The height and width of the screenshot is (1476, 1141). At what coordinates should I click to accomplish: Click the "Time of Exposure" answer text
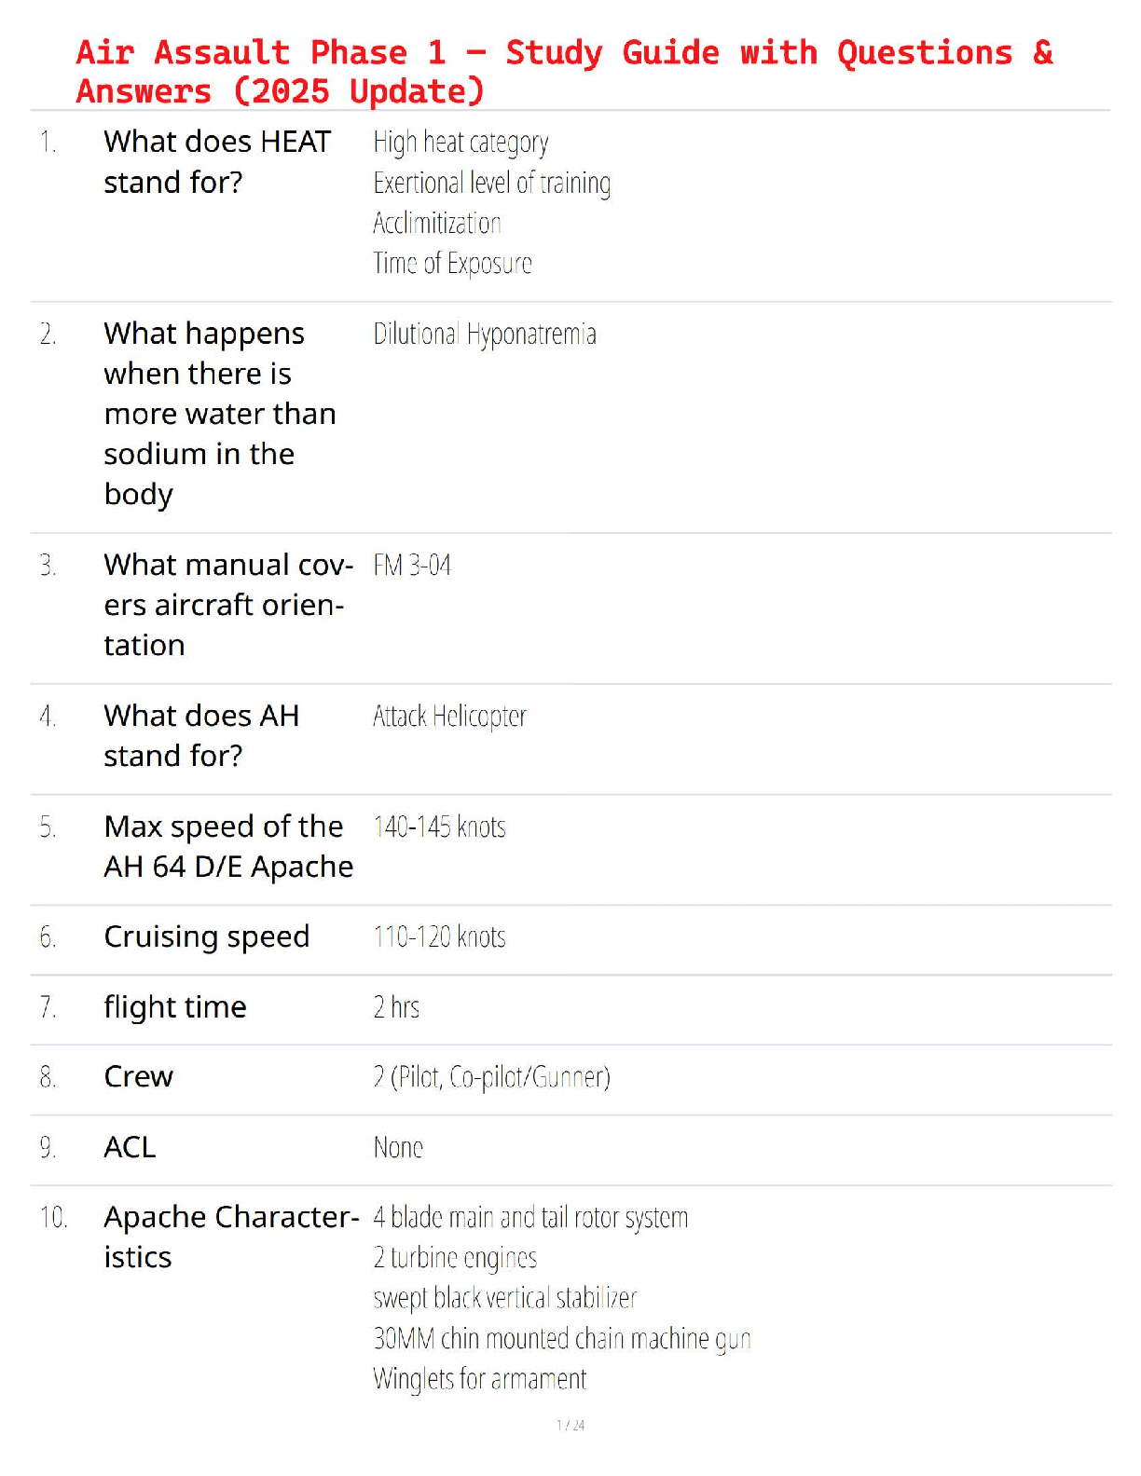452,264
